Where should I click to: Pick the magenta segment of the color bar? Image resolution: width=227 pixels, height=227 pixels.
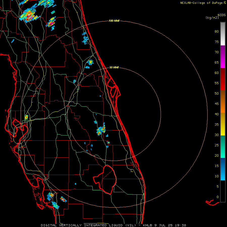(223, 56)
